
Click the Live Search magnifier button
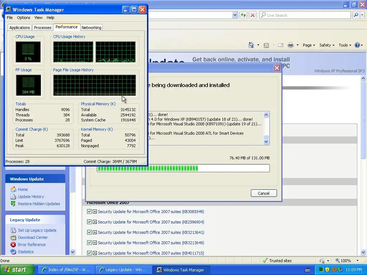click(x=356, y=15)
